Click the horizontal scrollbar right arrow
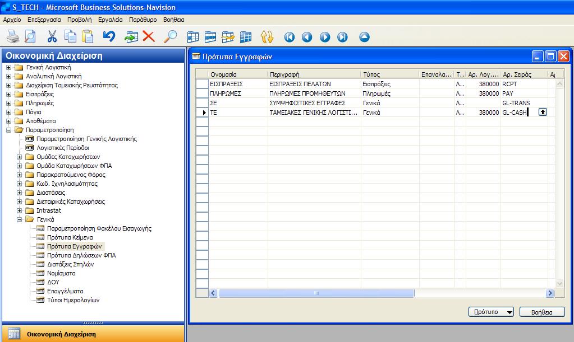Screen dimensions: 574x342 click(550, 293)
